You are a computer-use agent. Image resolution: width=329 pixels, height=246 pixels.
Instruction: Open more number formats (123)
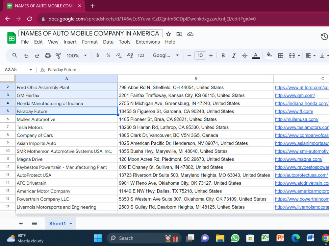click(141, 55)
